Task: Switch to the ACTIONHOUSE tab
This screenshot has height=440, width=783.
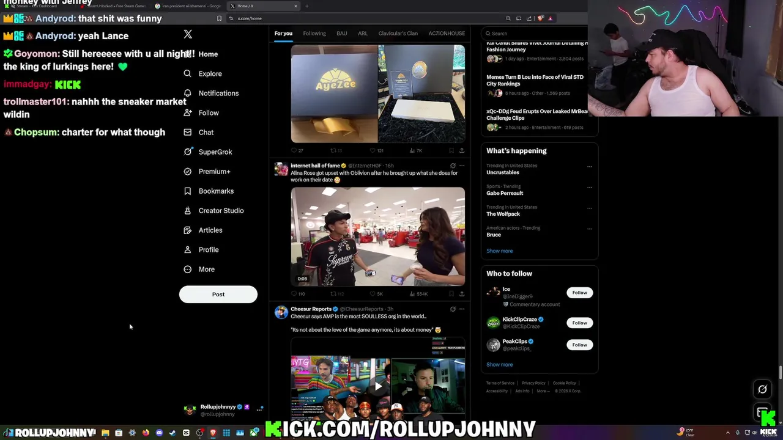Action: pos(447,33)
